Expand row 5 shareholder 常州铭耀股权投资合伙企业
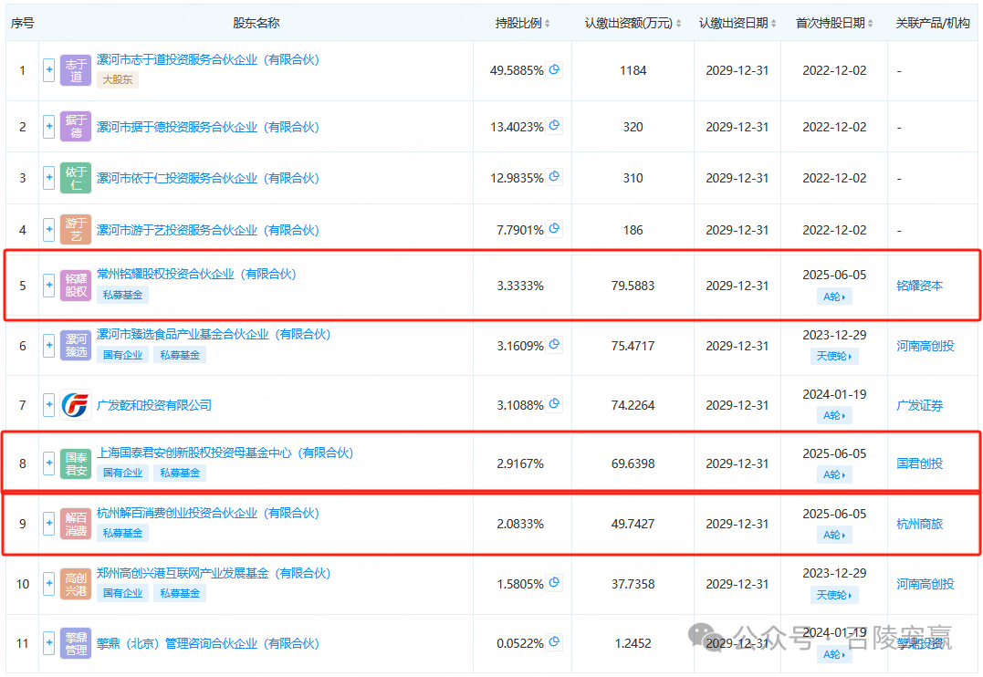Image resolution: width=983 pixels, height=677 pixels. pyautogui.click(x=49, y=286)
